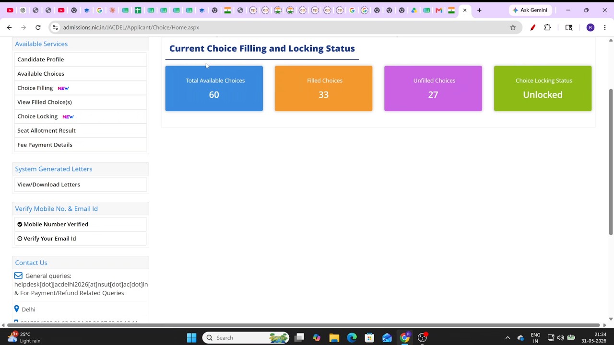Reload the admissions page
This screenshot has width=614, height=345.
tap(38, 27)
